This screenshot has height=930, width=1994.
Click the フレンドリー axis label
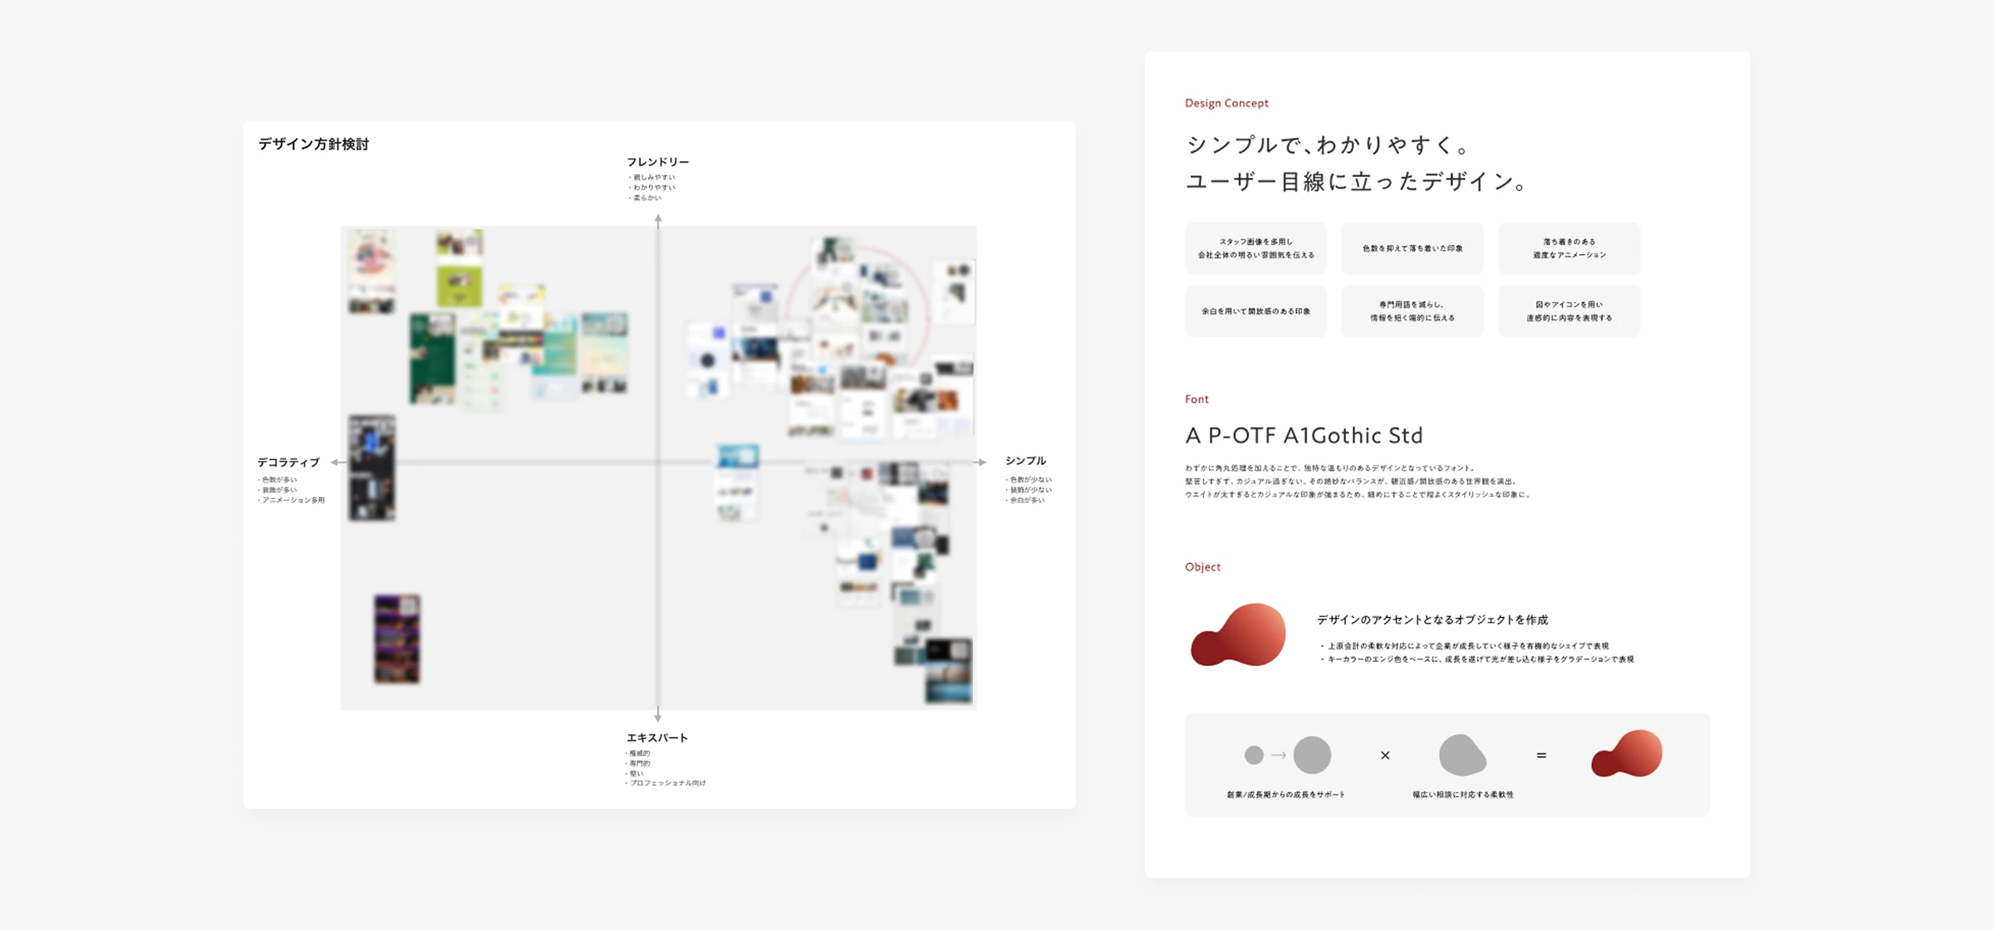(x=658, y=162)
